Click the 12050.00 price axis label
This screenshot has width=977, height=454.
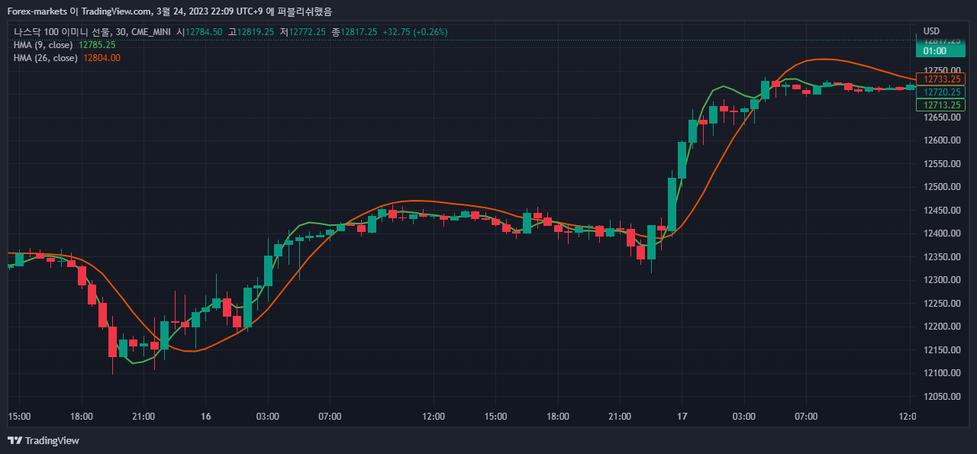(942, 397)
